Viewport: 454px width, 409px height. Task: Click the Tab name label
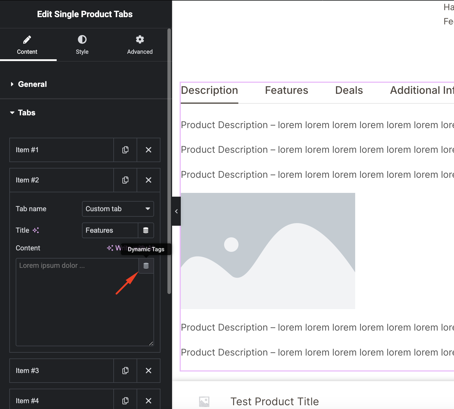pos(31,209)
